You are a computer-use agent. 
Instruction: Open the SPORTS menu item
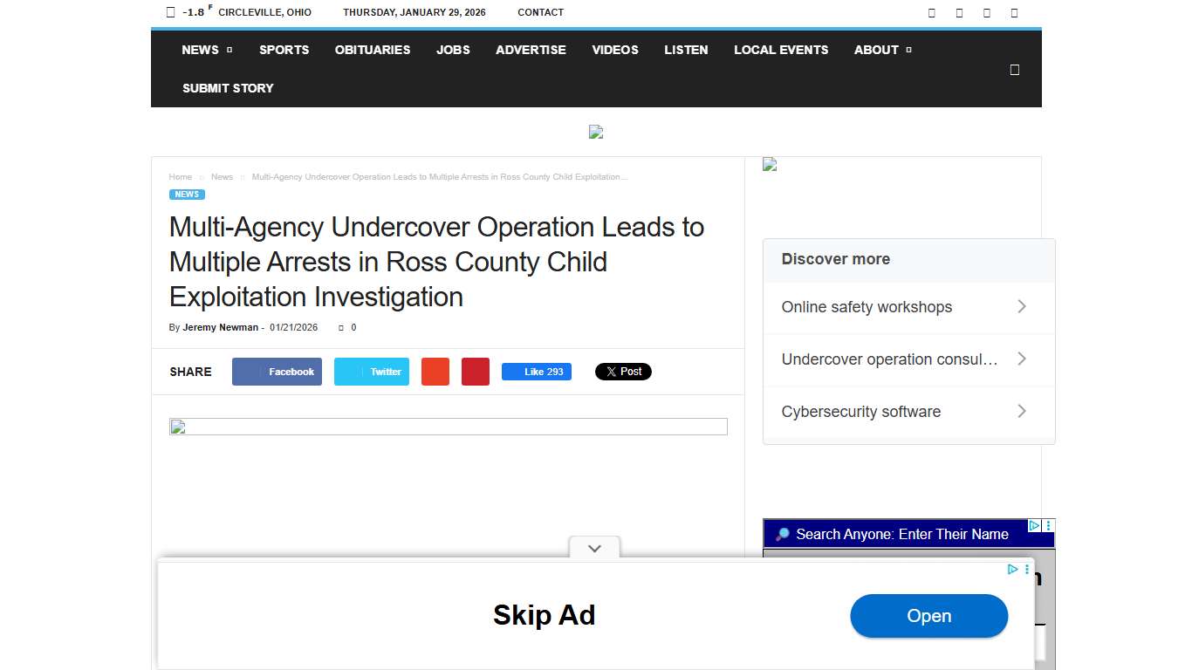(x=284, y=50)
